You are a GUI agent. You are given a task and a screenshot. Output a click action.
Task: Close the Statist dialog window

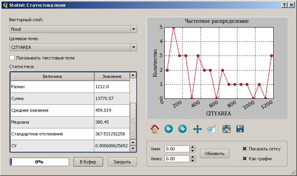coord(291,5)
